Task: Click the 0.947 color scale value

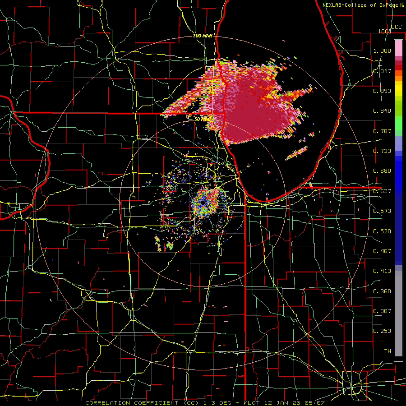Action: click(382, 71)
